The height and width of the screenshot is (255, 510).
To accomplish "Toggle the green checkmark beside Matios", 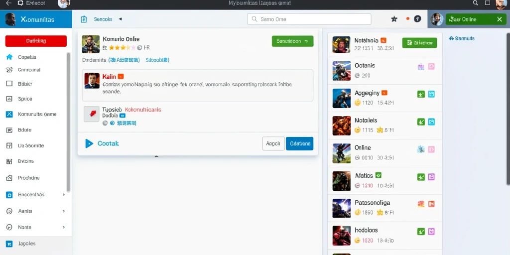I will pos(379,175).
